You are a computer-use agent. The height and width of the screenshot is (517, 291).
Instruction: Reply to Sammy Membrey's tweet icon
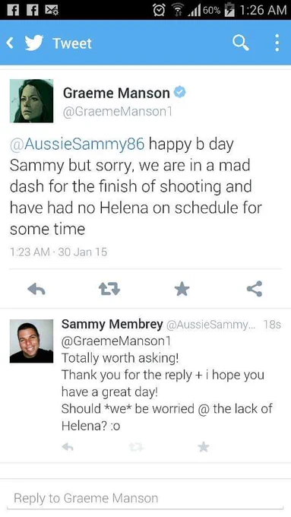68,447
